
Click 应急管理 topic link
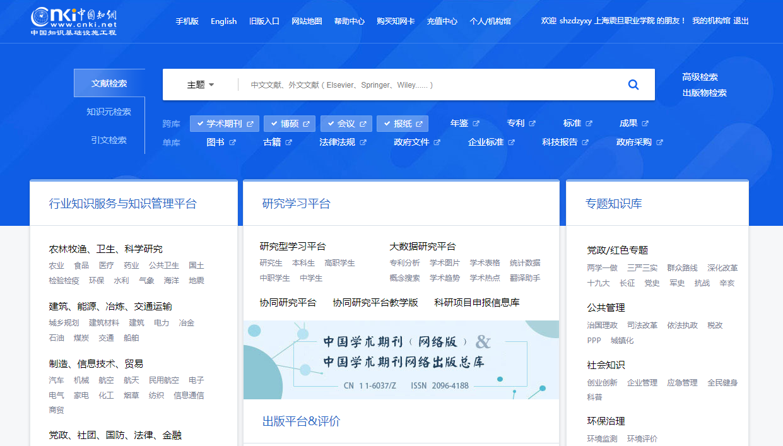coord(683,383)
